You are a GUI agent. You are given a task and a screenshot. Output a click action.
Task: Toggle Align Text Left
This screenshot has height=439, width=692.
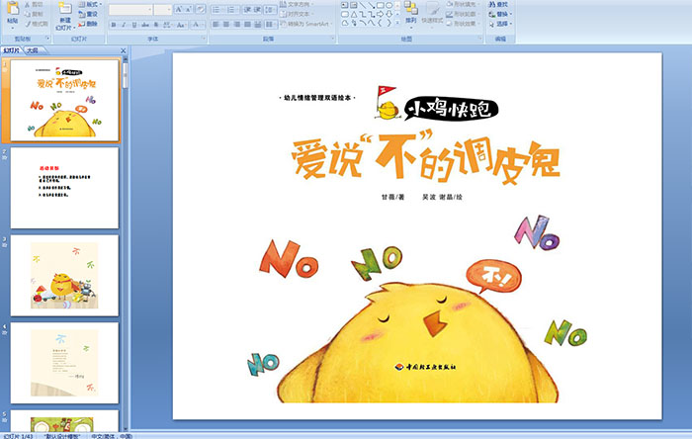click(216, 25)
